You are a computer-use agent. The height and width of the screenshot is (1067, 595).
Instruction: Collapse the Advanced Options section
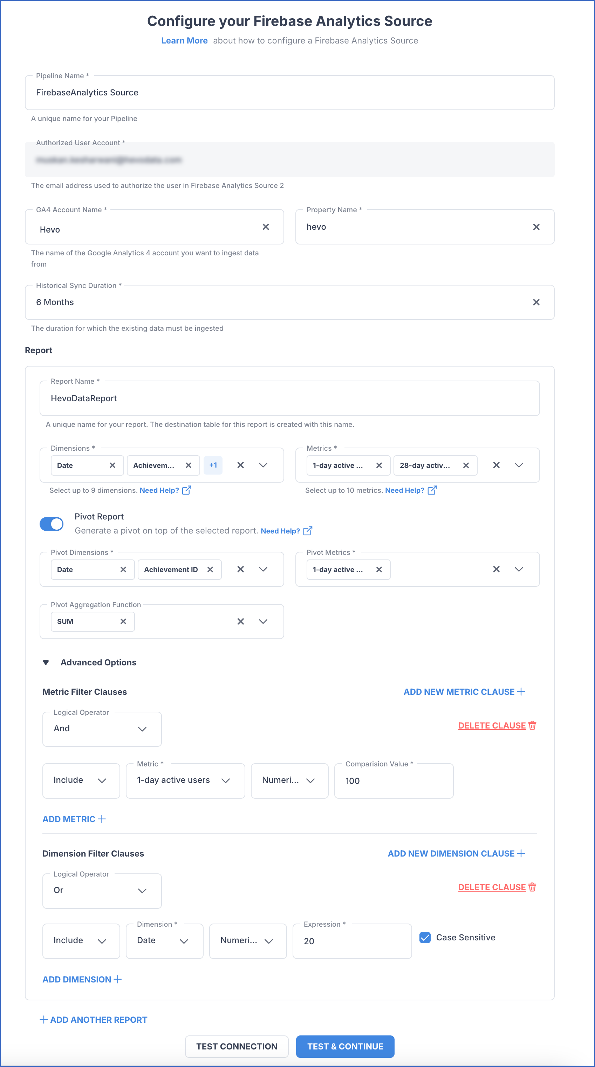tap(46, 662)
